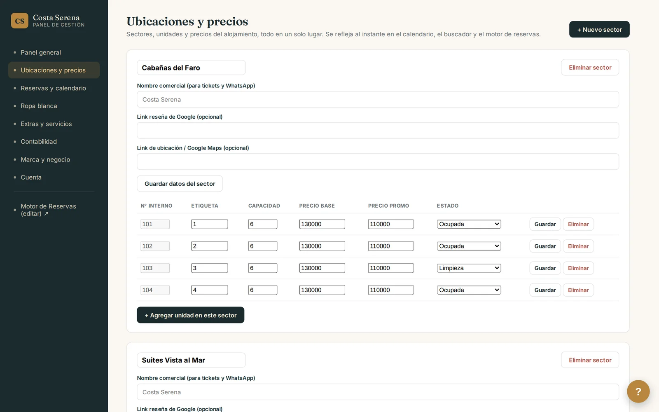Viewport: 659px width, 412px height.
Task: Open the Estado dropdown for unit 104
Action: [x=469, y=290]
